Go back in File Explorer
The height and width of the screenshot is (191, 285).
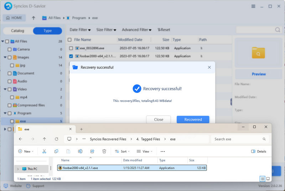pos(21,139)
